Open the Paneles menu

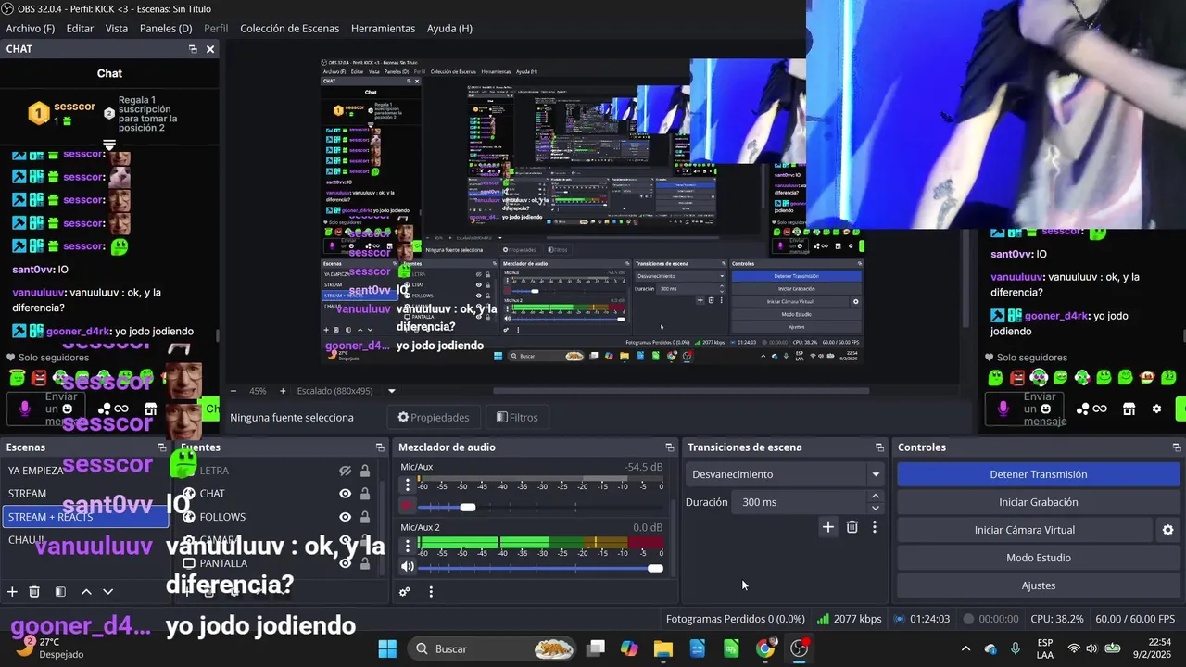tap(166, 29)
